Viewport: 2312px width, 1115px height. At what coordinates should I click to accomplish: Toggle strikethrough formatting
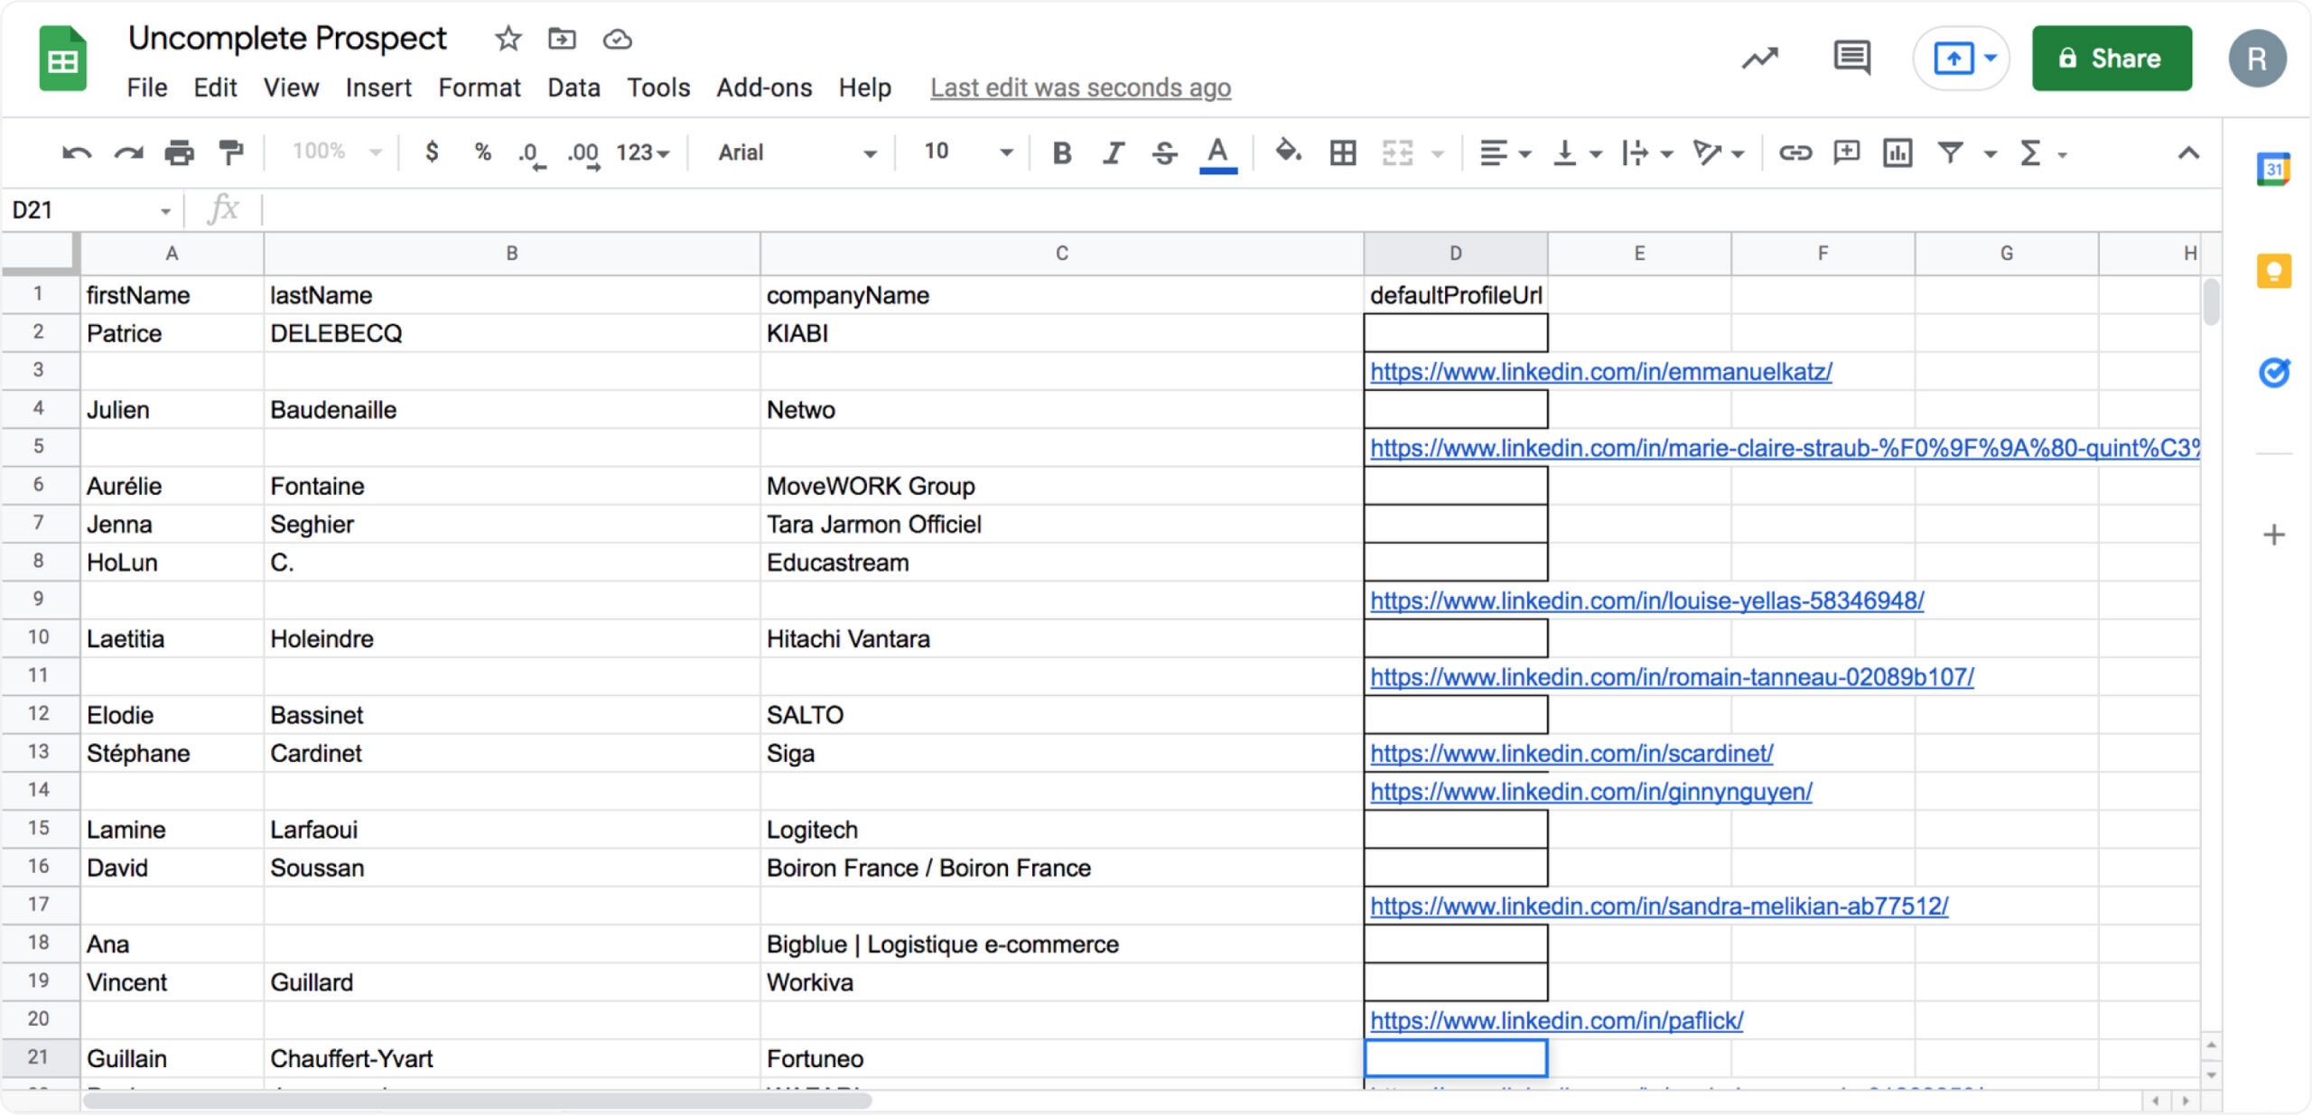click(1165, 153)
